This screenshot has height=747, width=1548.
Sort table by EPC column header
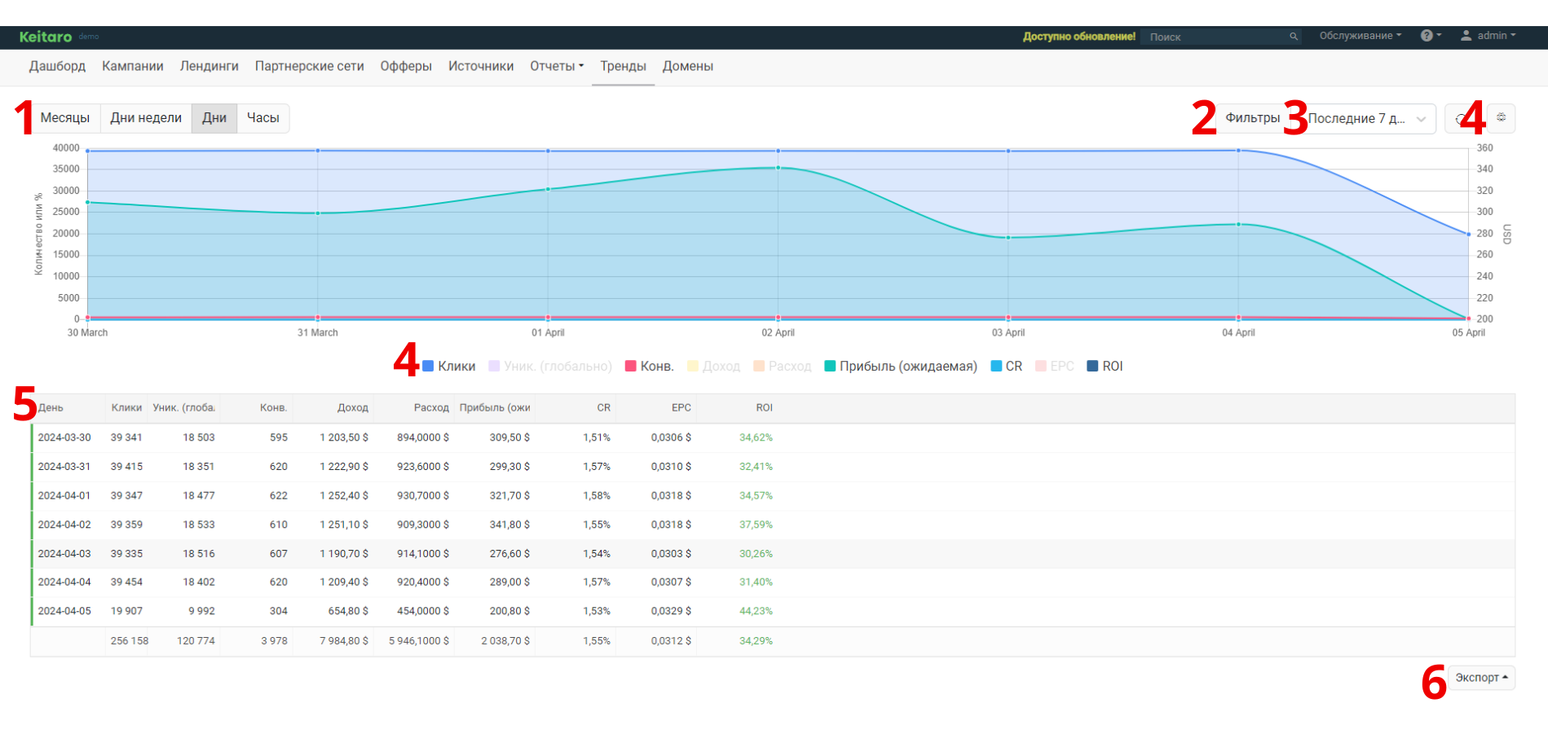(x=681, y=408)
